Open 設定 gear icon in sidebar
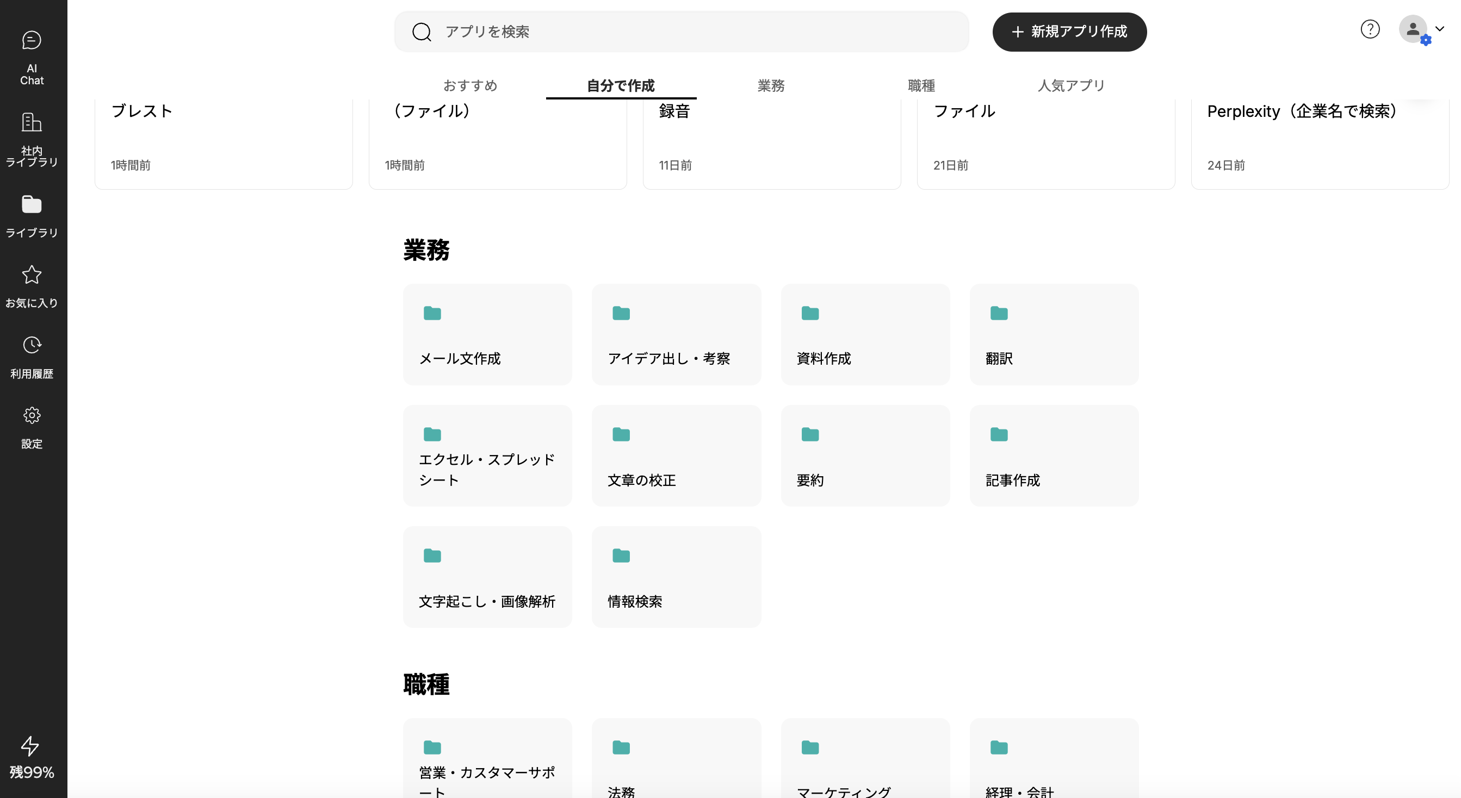1461x798 pixels. [x=32, y=415]
